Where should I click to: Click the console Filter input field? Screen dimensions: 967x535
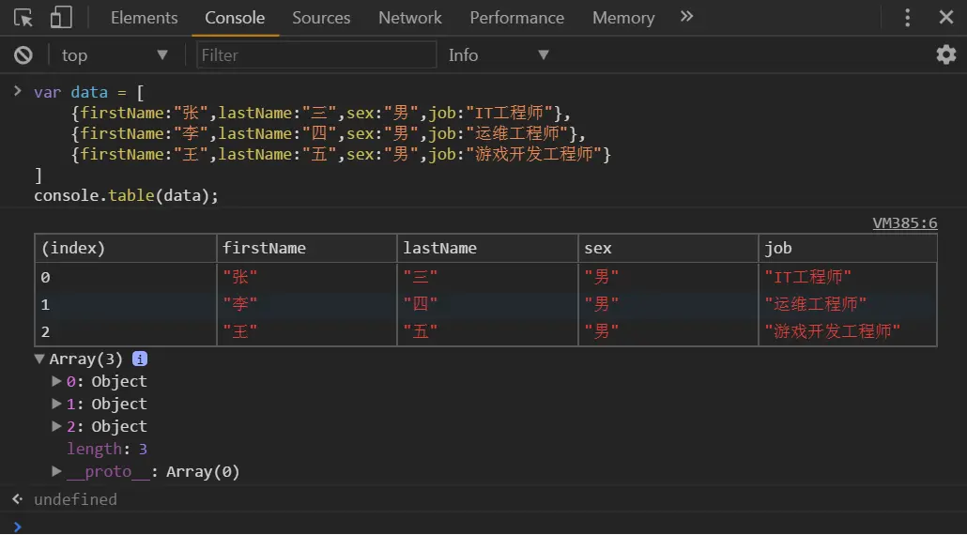(316, 55)
